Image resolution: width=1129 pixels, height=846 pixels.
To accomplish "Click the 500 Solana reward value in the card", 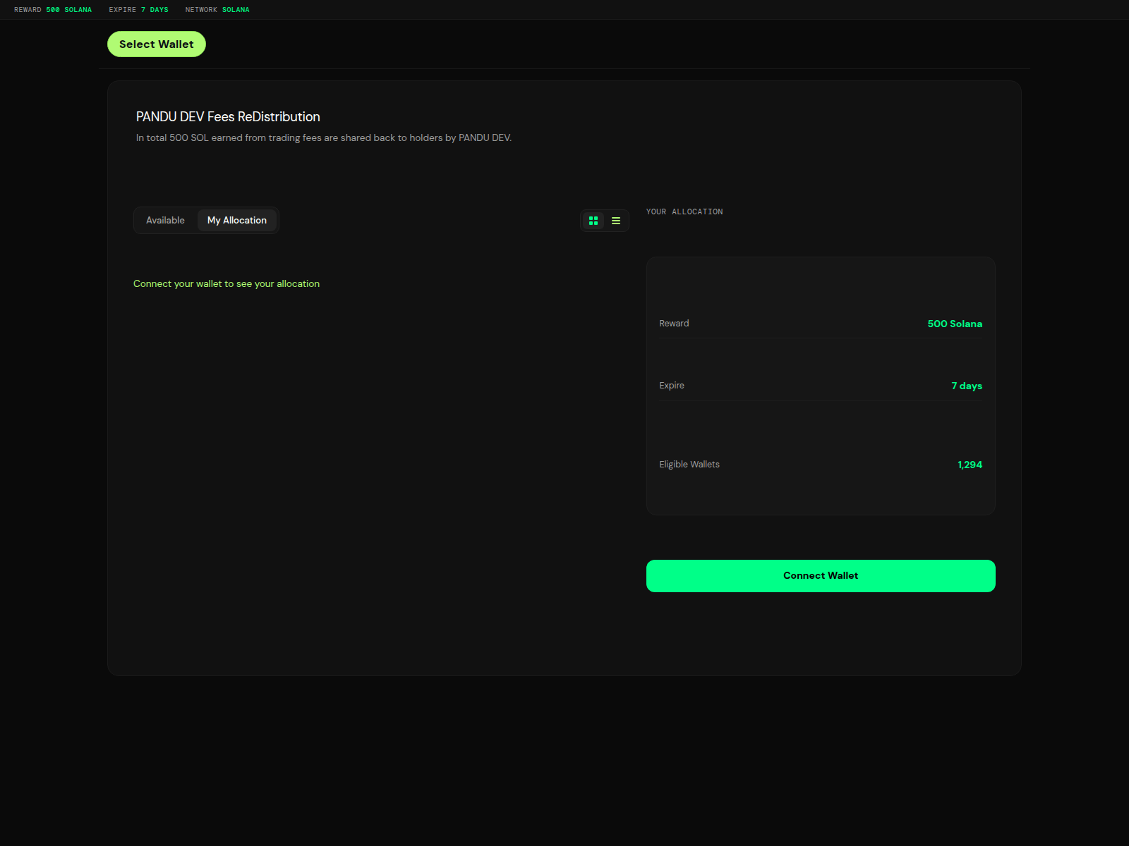I will click(x=954, y=324).
